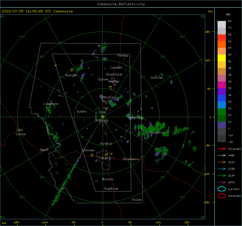Click the 2022/07/25 16:05:48 UTC timestamp
This screenshot has width=242, height=226.
[x=27, y=11]
